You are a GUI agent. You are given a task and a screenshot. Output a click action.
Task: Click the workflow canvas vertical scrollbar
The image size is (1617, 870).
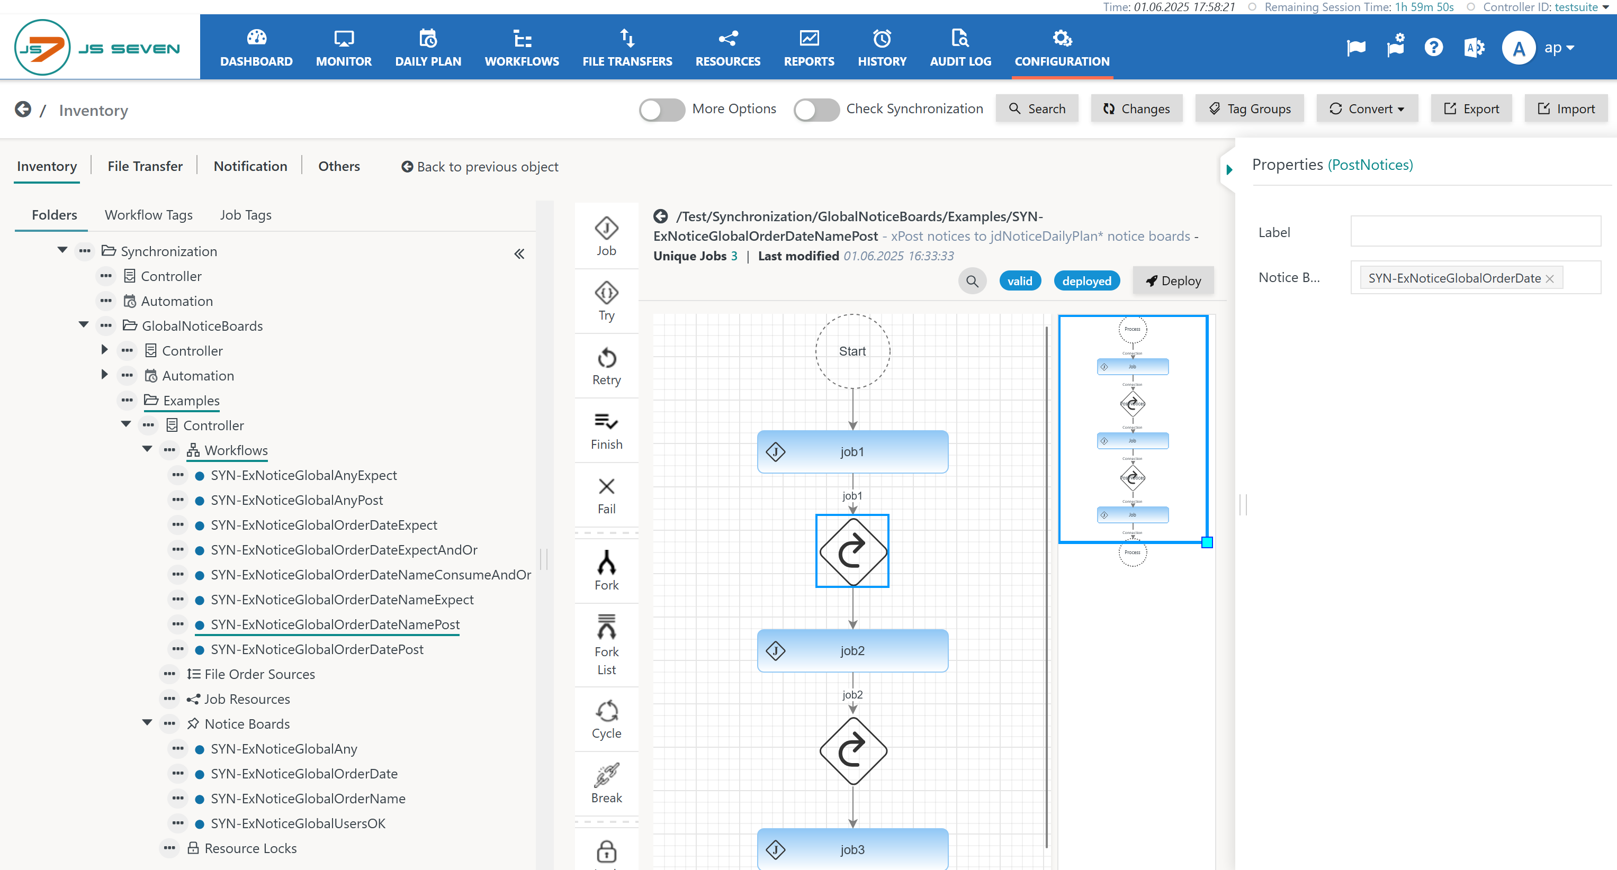coord(1046,586)
